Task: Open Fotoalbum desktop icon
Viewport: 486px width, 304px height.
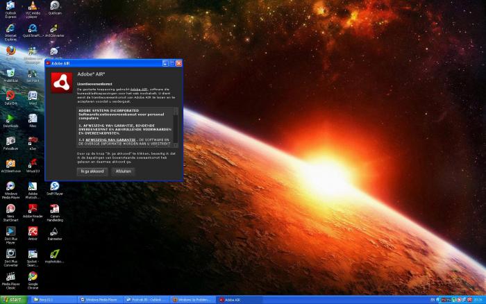Action: (x=10, y=143)
